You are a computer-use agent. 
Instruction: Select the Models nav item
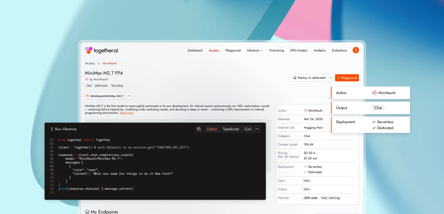tap(214, 51)
